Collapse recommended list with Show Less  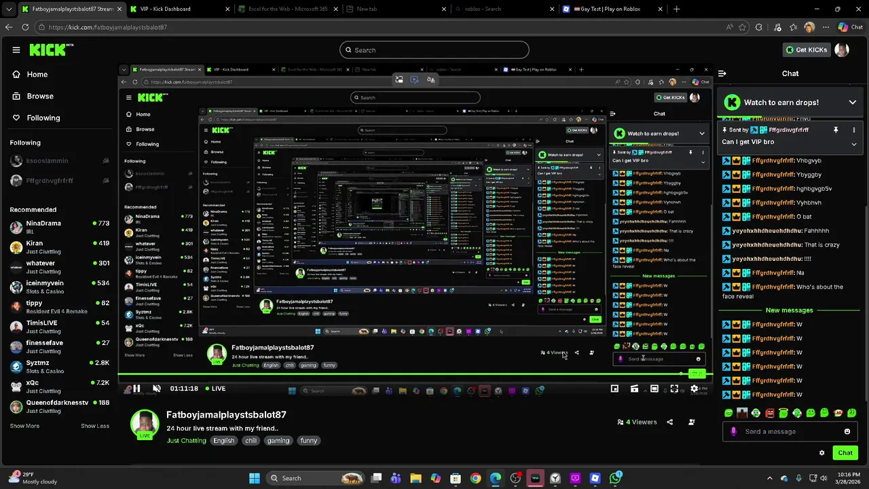[x=95, y=426]
